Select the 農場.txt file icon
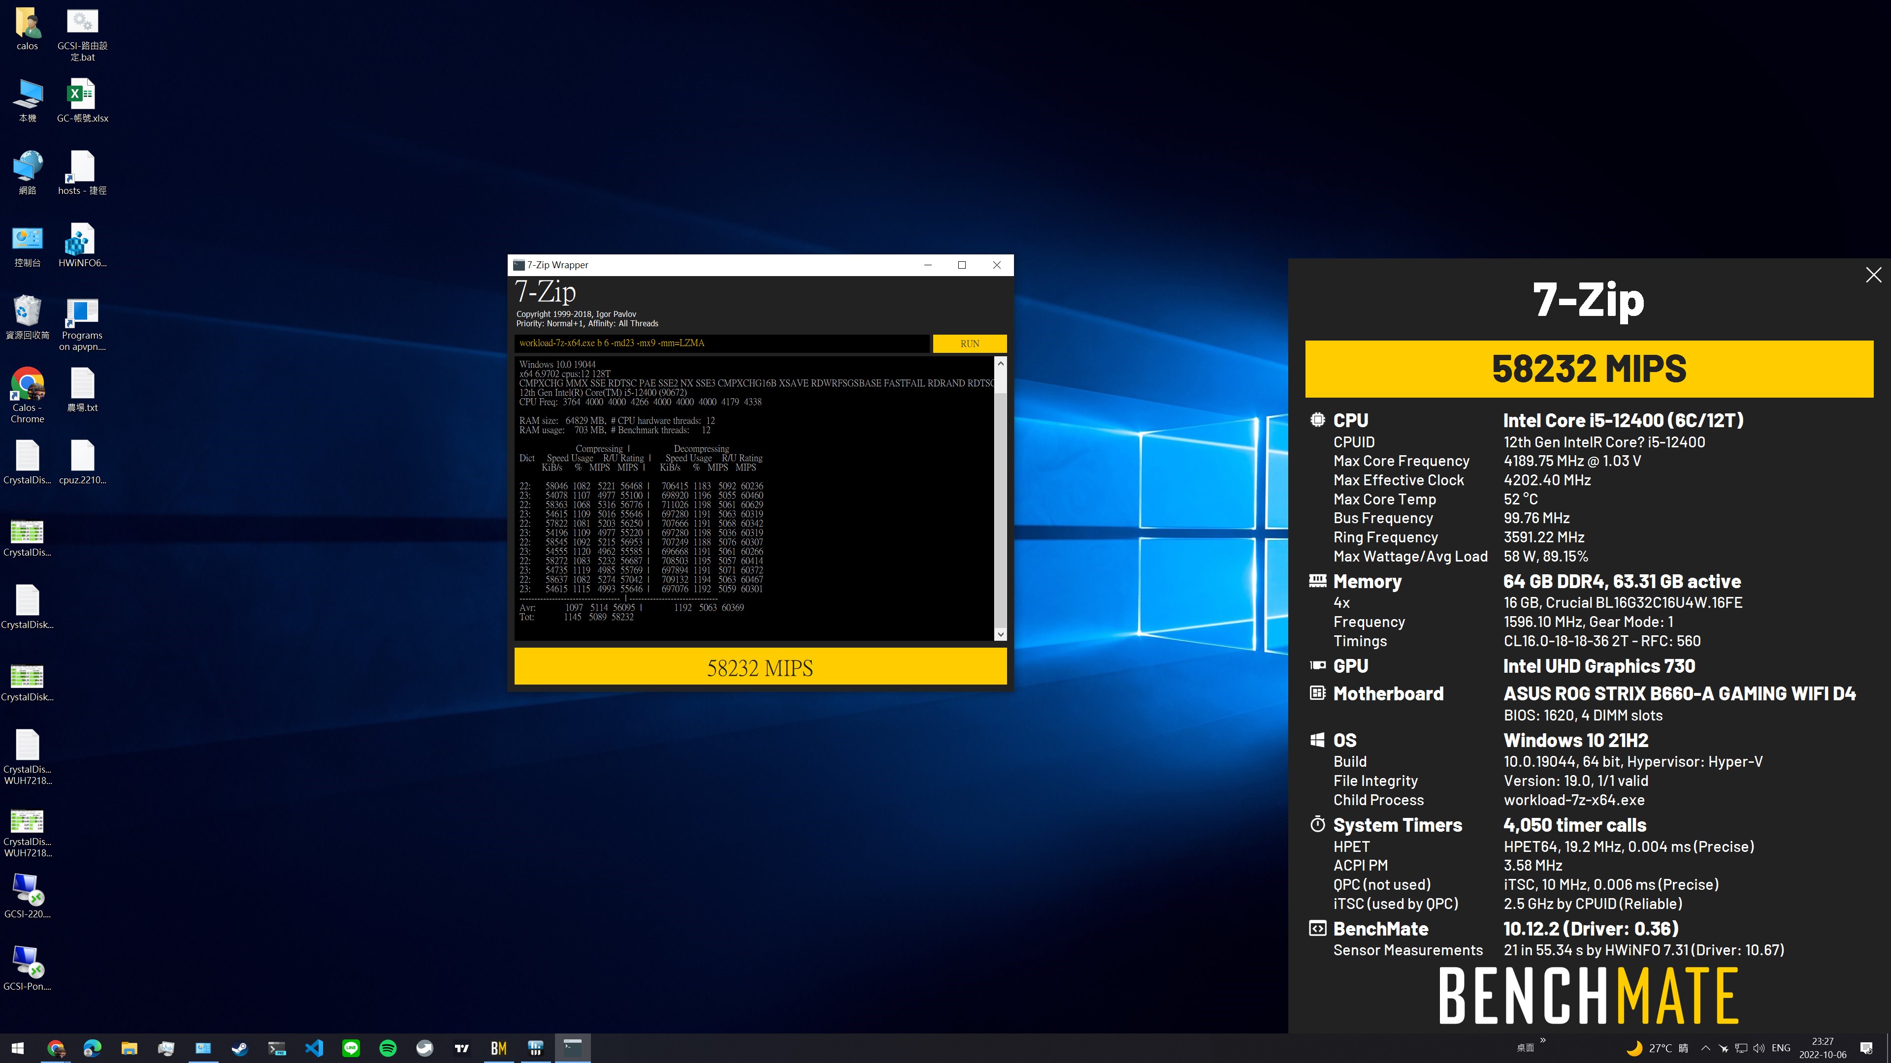Screen dimensions: 1891x1063 click(x=82, y=390)
